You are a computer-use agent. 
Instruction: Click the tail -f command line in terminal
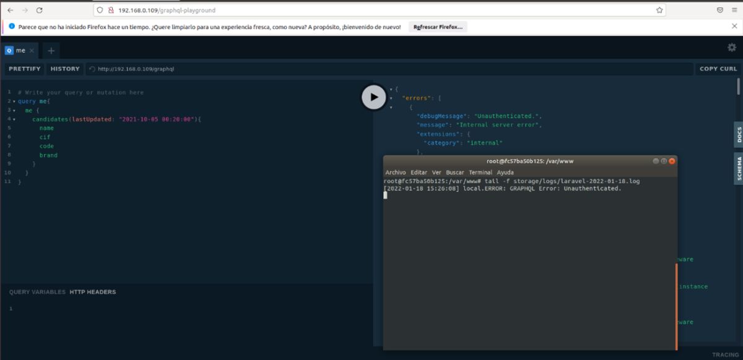[x=511, y=181]
